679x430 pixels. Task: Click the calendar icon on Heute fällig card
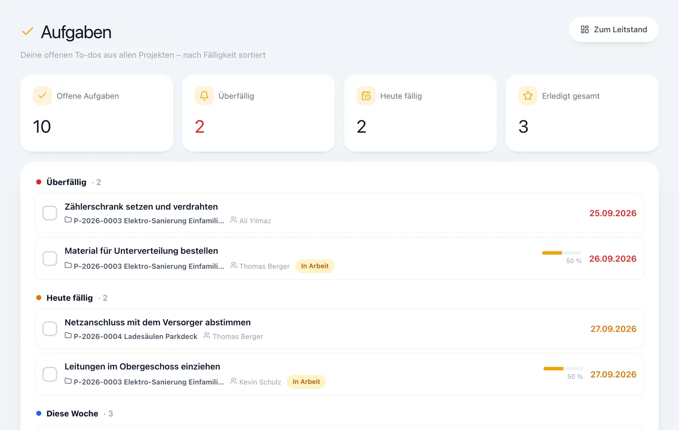click(x=366, y=96)
